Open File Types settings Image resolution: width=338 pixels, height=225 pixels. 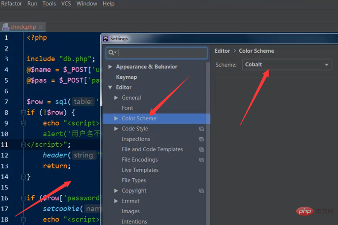click(134, 180)
